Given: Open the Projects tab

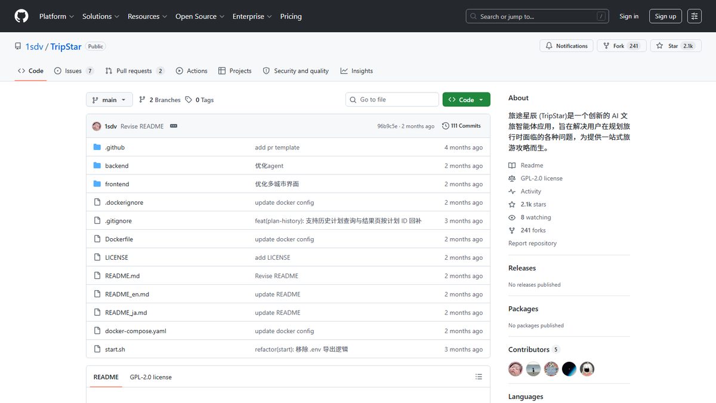Looking at the screenshot, I should [234, 70].
